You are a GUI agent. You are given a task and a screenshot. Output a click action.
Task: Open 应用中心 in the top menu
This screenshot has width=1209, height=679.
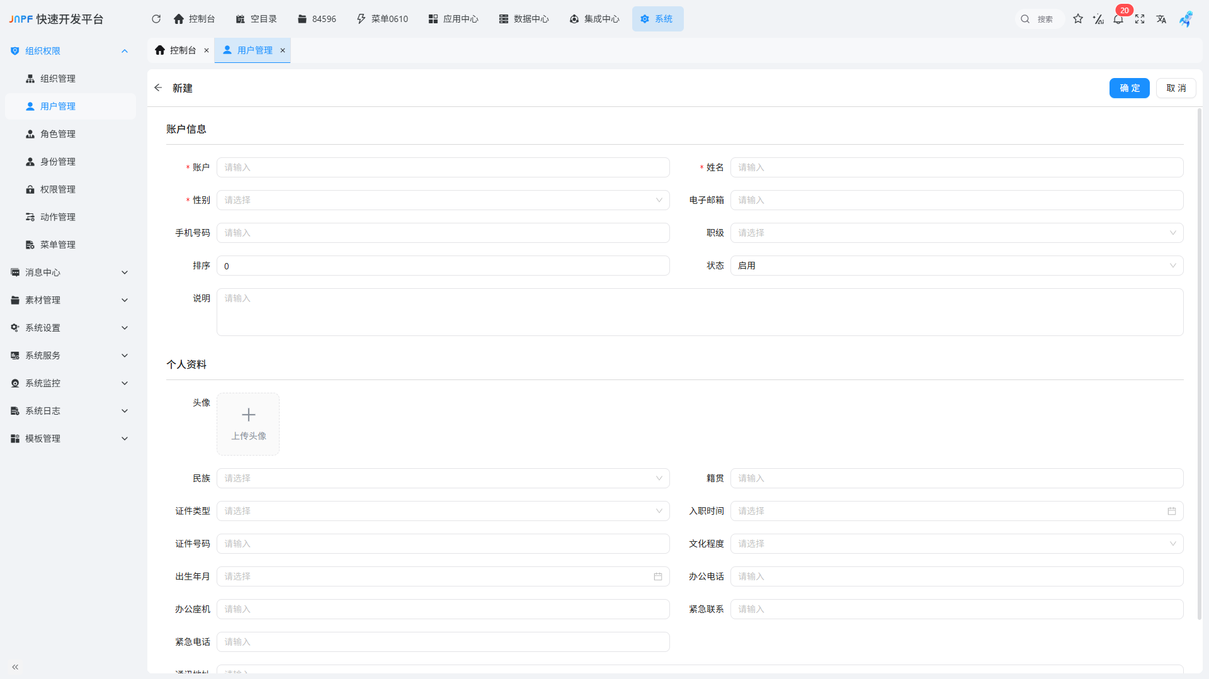453,19
